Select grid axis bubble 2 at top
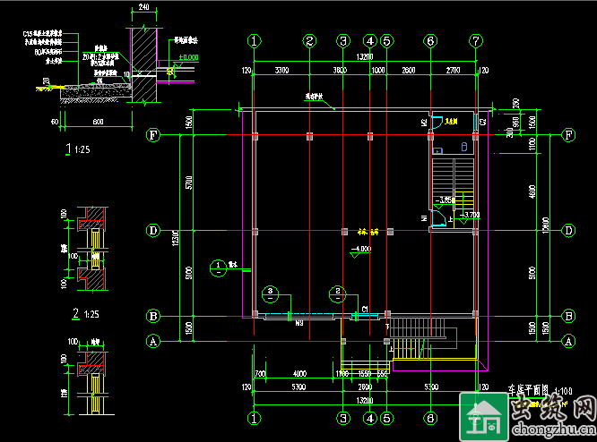The image size is (597, 442). 309,40
